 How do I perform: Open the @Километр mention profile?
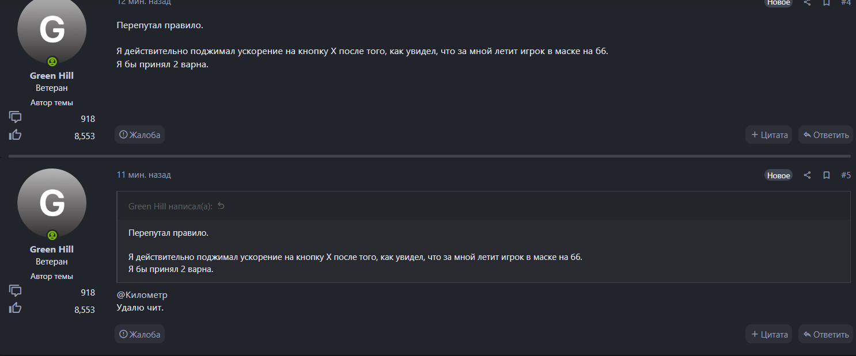(142, 295)
